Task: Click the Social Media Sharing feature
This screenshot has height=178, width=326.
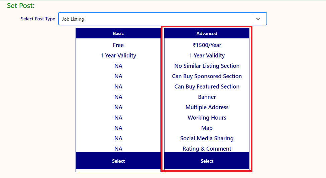Action: [207, 138]
